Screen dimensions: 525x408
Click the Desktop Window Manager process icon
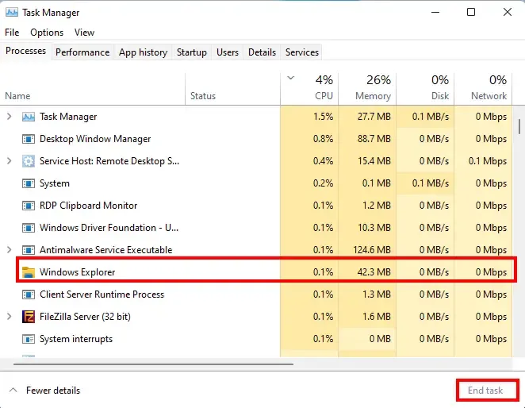29,139
